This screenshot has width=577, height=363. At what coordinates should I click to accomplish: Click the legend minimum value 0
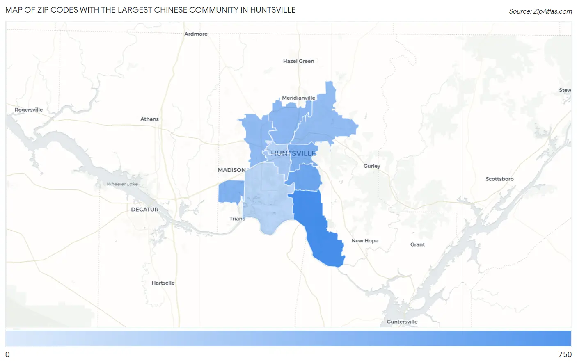[7, 354]
